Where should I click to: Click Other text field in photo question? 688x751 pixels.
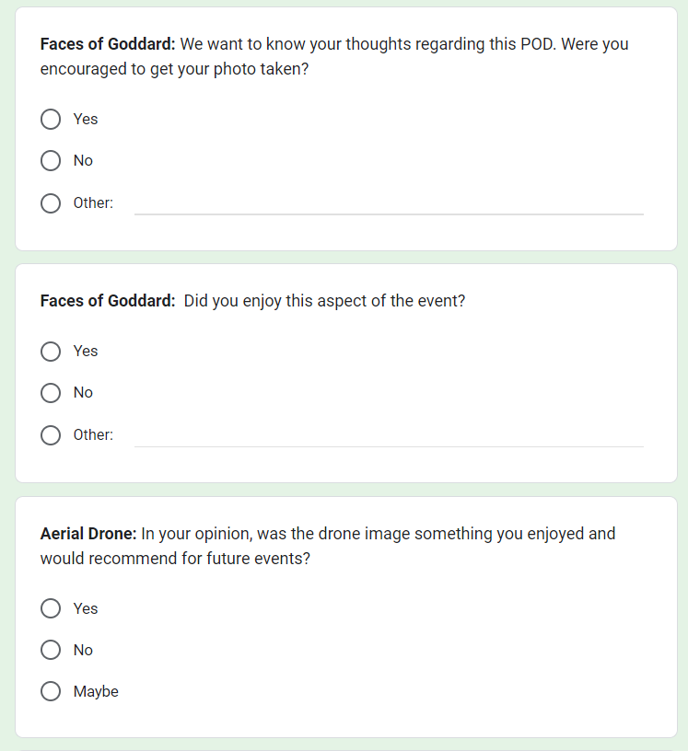click(388, 203)
